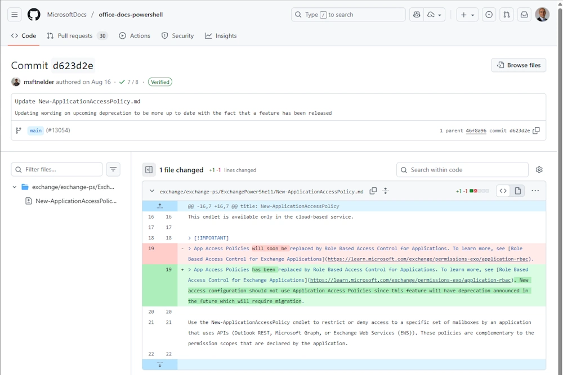Collapse the New-ApplicationAccessPolicy.md diff
563x375 pixels.
151,191
